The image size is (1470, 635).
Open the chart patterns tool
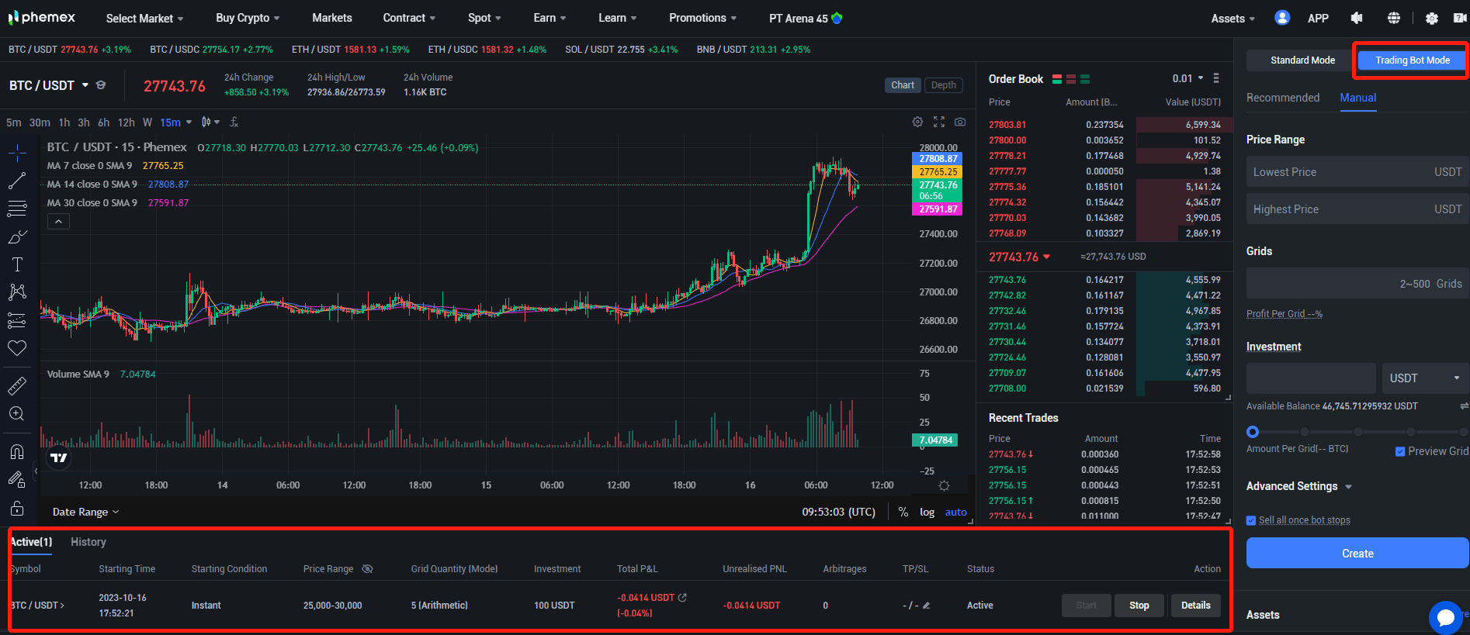click(17, 292)
